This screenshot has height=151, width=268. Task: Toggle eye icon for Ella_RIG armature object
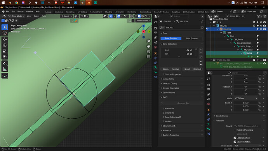(x=261, y=29)
